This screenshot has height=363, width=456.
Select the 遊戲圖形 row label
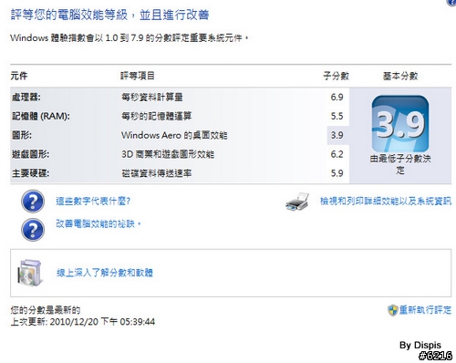tap(30, 154)
